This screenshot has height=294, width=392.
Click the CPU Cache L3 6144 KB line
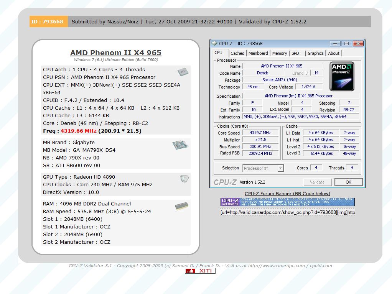coord(76,116)
